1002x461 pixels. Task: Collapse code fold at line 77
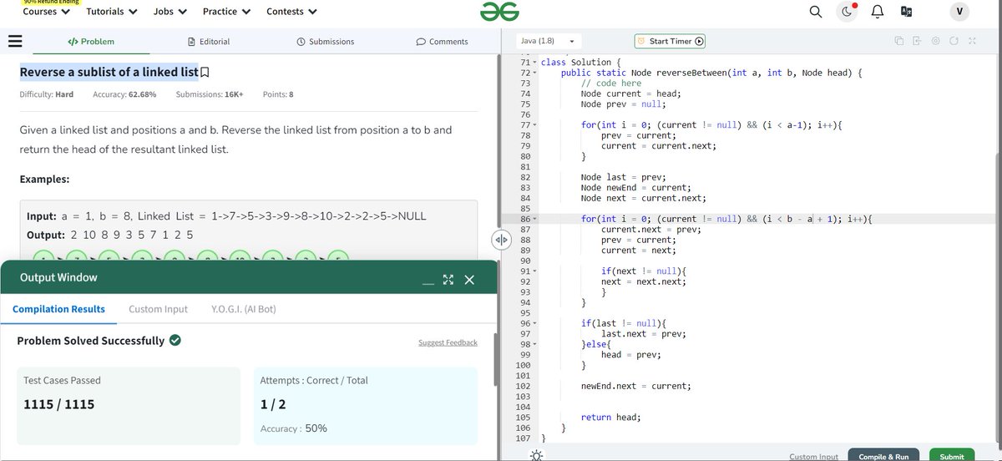(x=535, y=124)
